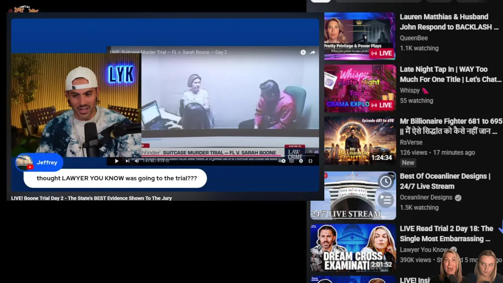Viewport: 503px width, 283px height.
Task: Open Lauren Matthias & Husband video thumbnail
Action: coord(360,36)
